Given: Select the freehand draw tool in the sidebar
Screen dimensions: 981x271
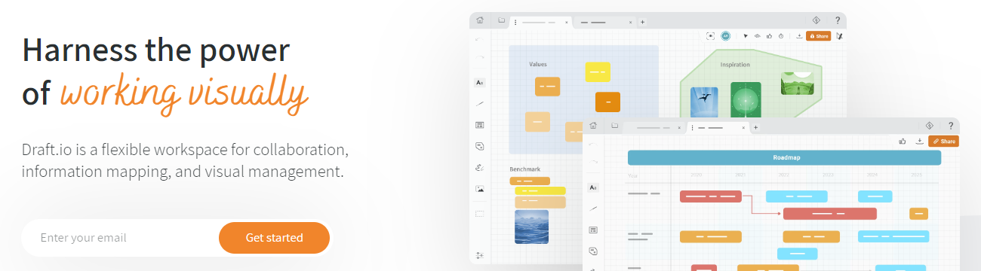Looking at the screenshot, I should click(x=479, y=167).
